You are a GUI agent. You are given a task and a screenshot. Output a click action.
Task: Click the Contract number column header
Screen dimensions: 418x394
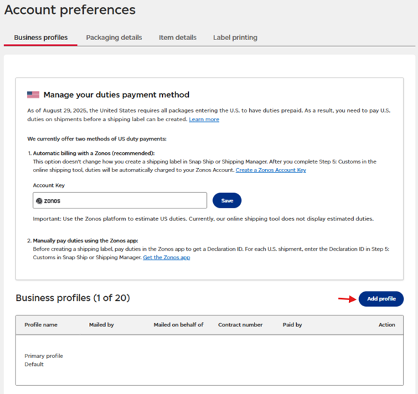(240, 325)
